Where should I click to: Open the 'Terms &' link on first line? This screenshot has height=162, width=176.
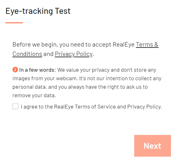[x=147, y=44]
